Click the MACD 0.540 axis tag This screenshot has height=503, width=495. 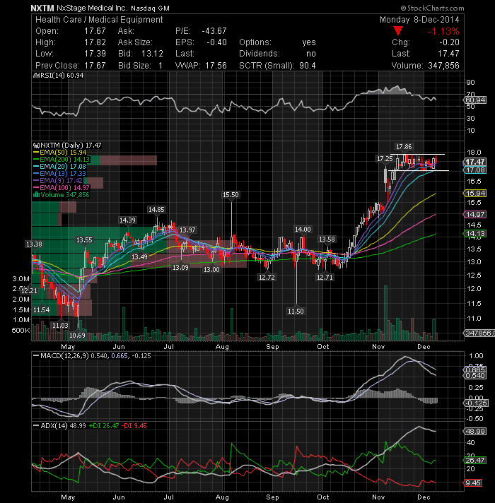click(475, 376)
